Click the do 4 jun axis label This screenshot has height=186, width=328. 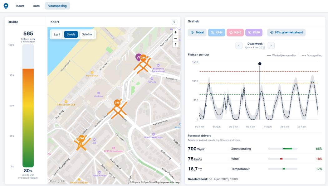250,127
